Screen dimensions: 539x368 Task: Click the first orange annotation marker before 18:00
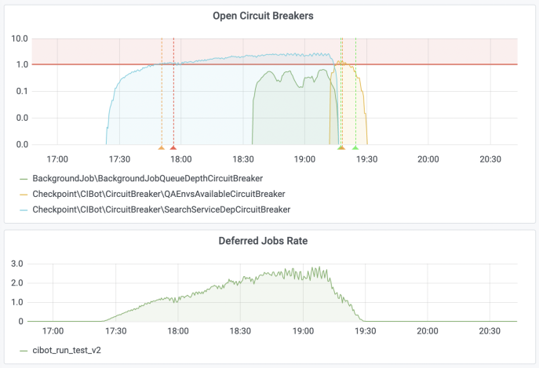[162, 148]
